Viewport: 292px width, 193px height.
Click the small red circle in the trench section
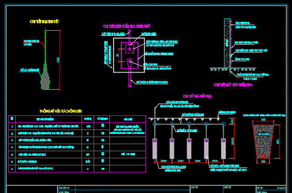(263, 155)
